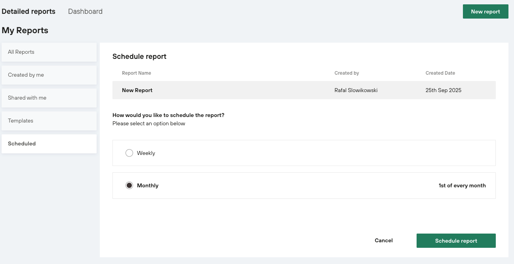
Task: Click the Rafal Slowikowski creator cell
Action: pyautogui.click(x=356, y=90)
